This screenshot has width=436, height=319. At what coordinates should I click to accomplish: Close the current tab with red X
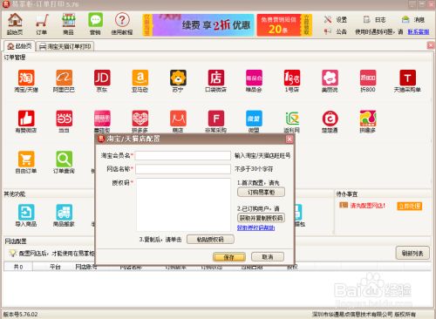click(x=431, y=45)
